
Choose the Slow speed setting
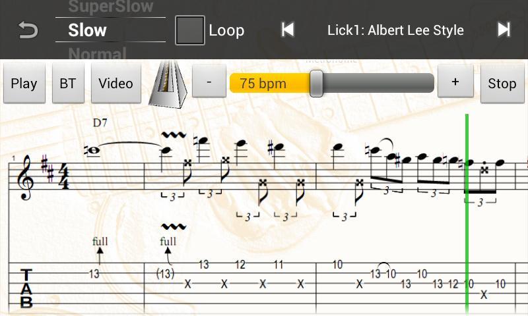pos(88,30)
